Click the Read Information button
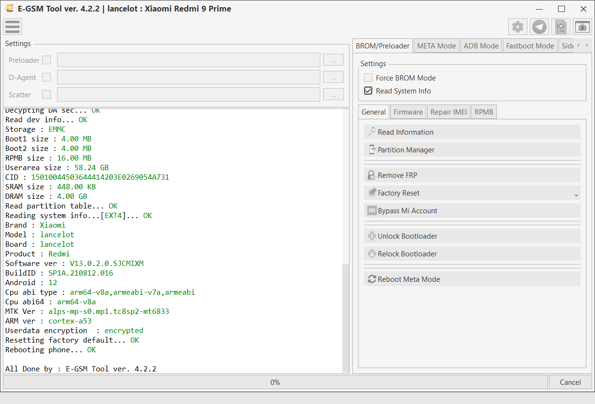The image size is (595, 404). (472, 132)
